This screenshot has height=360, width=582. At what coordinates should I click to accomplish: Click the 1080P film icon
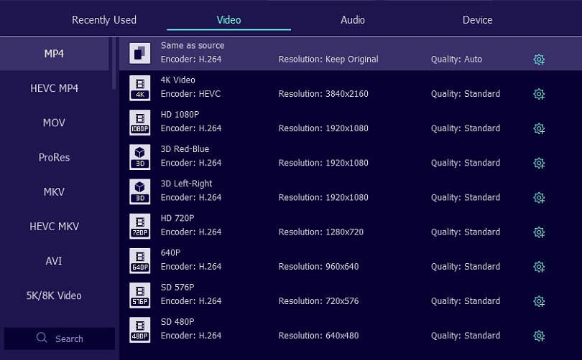click(140, 122)
